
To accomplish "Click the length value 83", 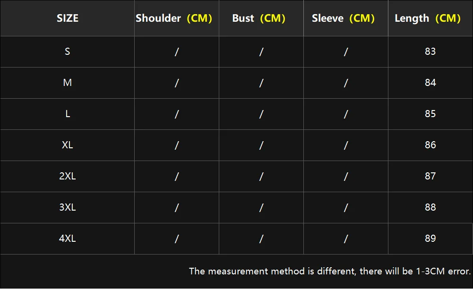I will (x=430, y=51).
